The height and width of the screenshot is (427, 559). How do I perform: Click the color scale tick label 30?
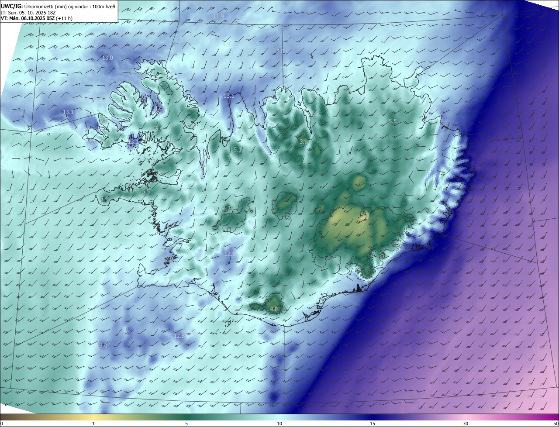click(466, 424)
